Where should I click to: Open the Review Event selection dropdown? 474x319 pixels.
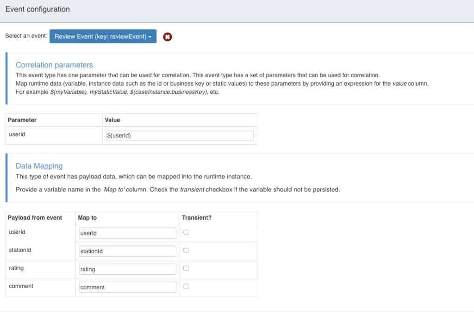pyautogui.click(x=103, y=36)
